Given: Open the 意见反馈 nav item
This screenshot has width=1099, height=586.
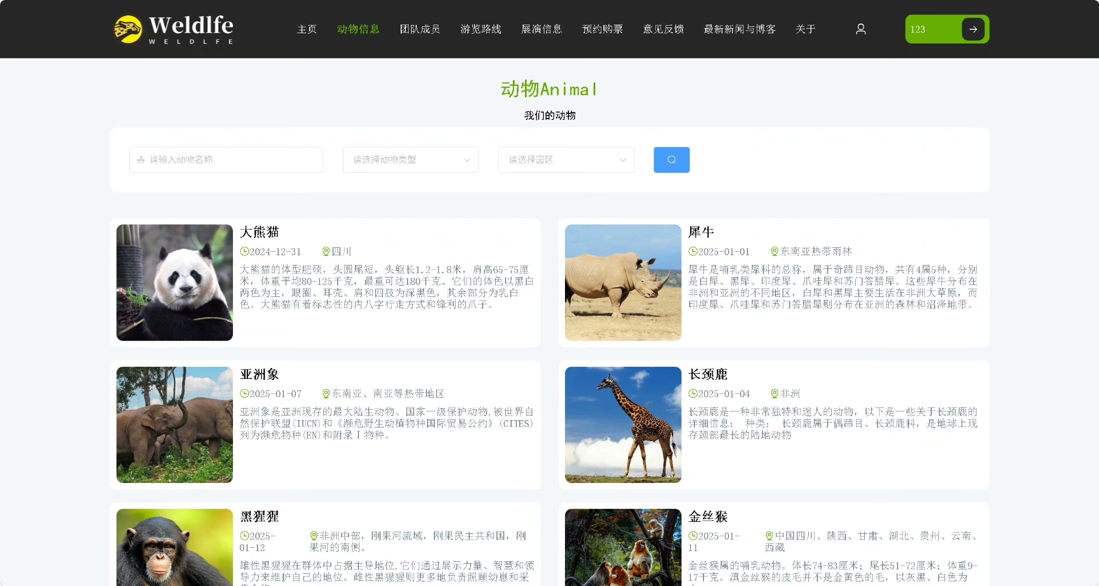Looking at the screenshot, I should point(663,29).
